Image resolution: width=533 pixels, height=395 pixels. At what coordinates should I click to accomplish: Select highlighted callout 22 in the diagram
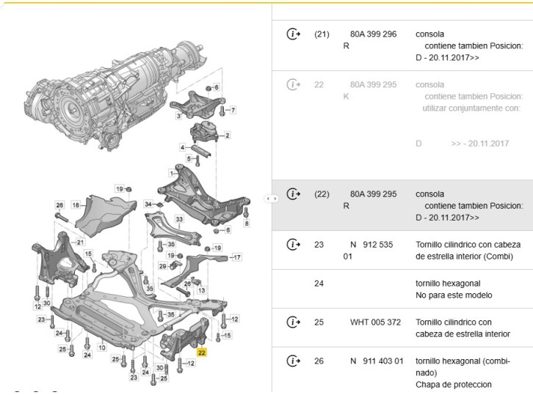pos(202,352)
